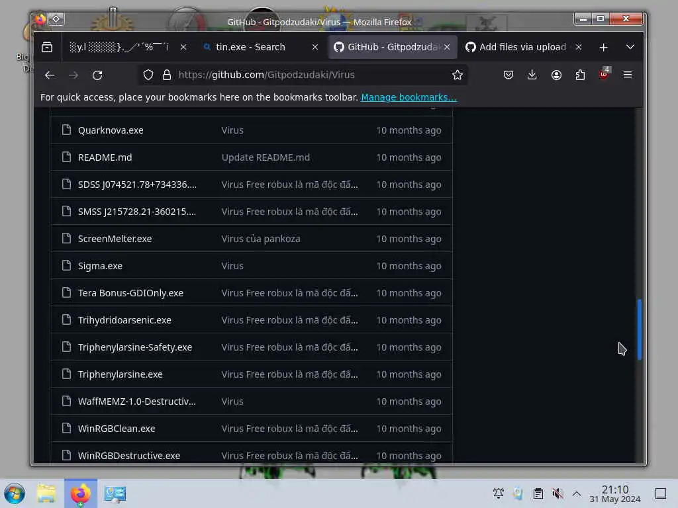Open the Virus commit message for Sigma.exe
Image resolution: width=678 pixels, height=508 pixels.
pyautogui.click(x=232, y=266)
